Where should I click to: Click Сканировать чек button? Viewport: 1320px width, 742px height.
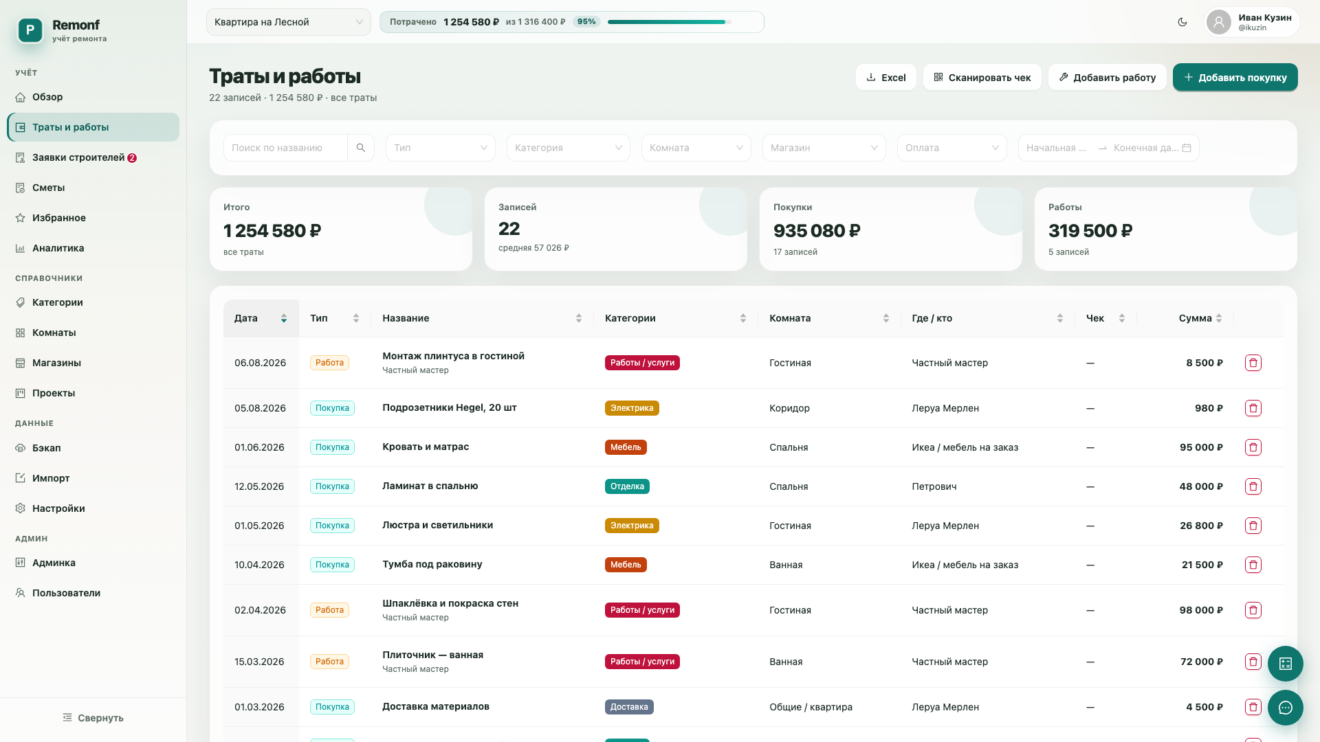pyautogui.click(x=982, y=78)
